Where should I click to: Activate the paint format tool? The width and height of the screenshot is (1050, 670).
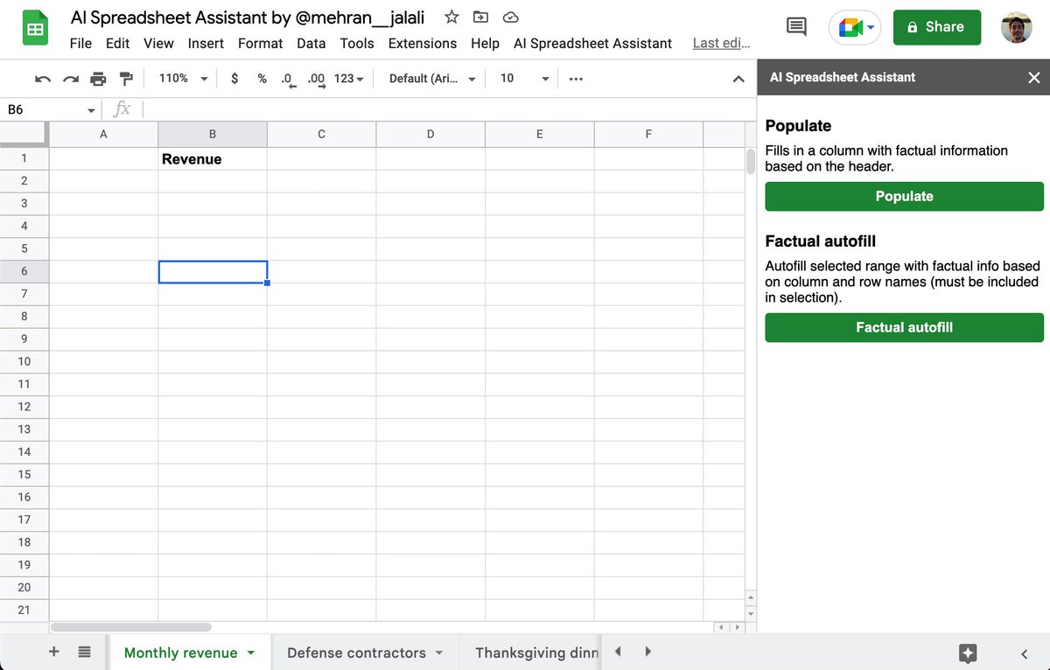coord(126,79)
